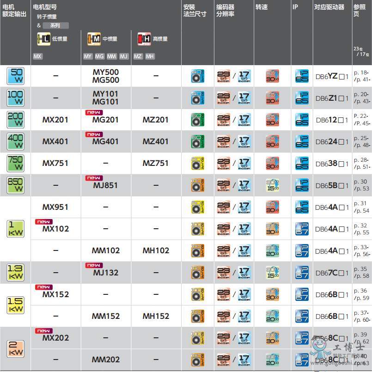The image size is (372, 372).
Task: Click the IP67 icon in the MX152 row
Action: [302, 294]
